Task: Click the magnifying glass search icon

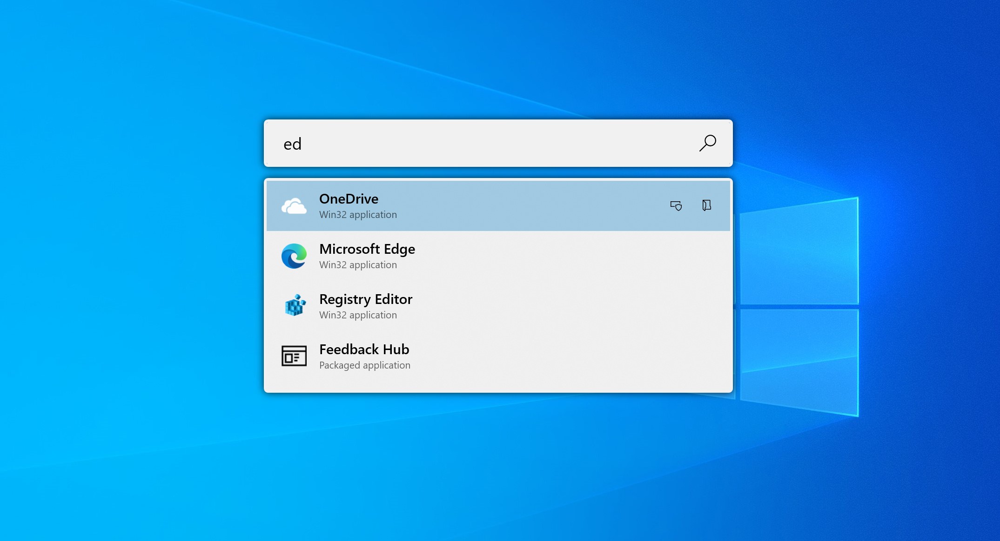Action: click(707, 143)
